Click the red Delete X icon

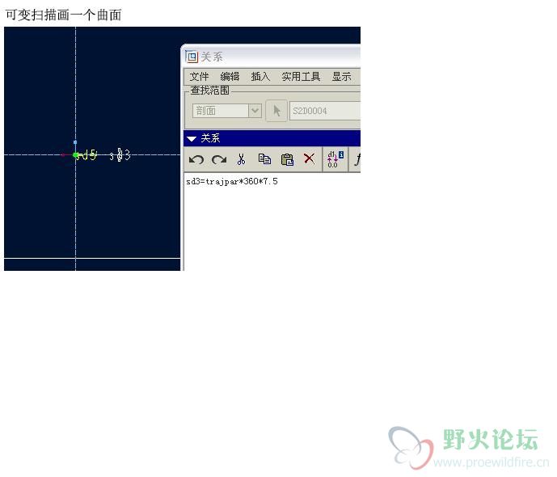tap(309, 158)
